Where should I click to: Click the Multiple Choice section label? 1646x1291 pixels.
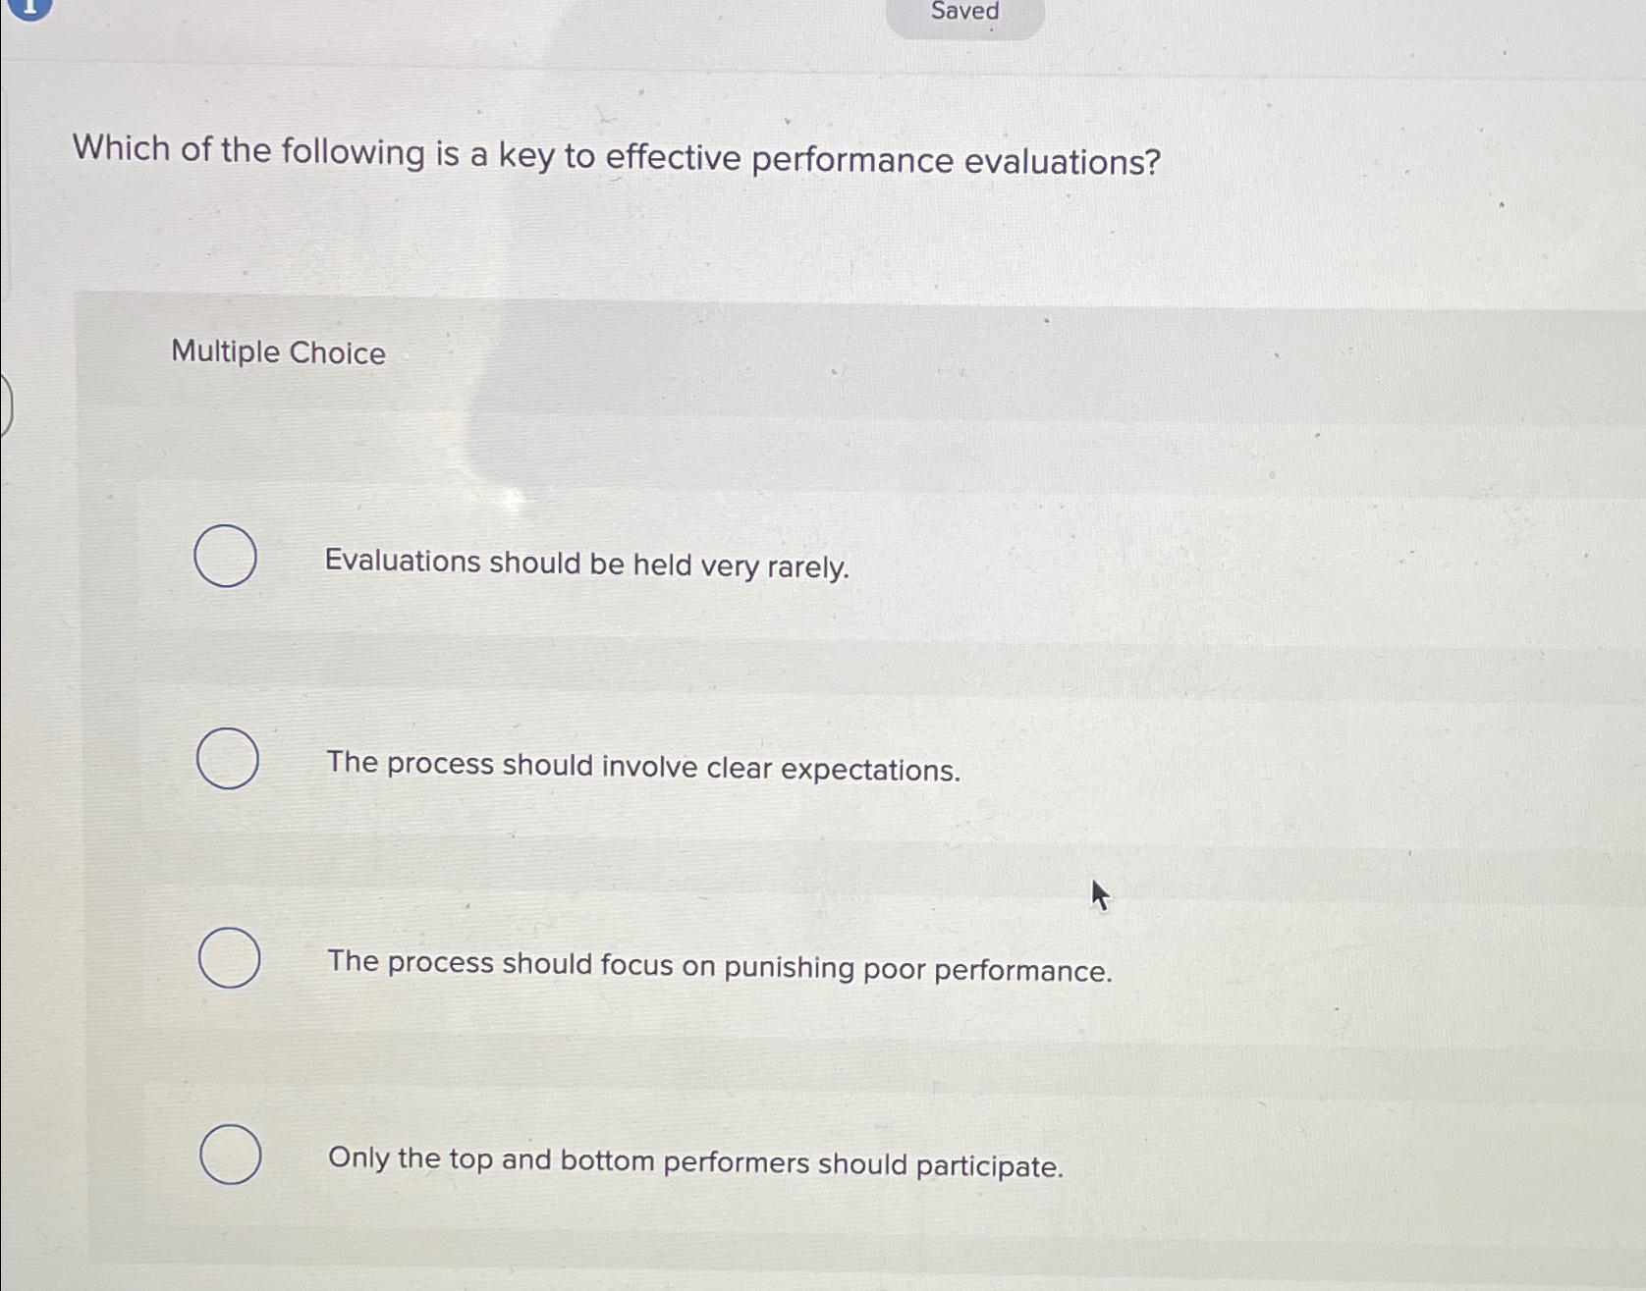coord(278,352)
